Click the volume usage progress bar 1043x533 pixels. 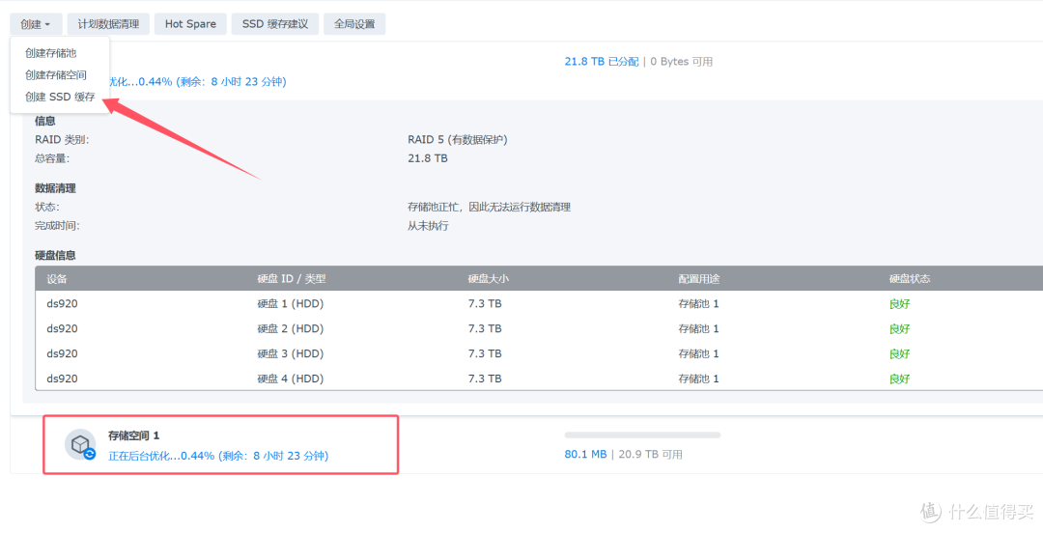pos(642,435)
